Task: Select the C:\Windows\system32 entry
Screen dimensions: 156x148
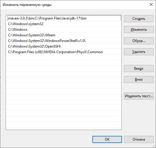Action: point(64,24)
